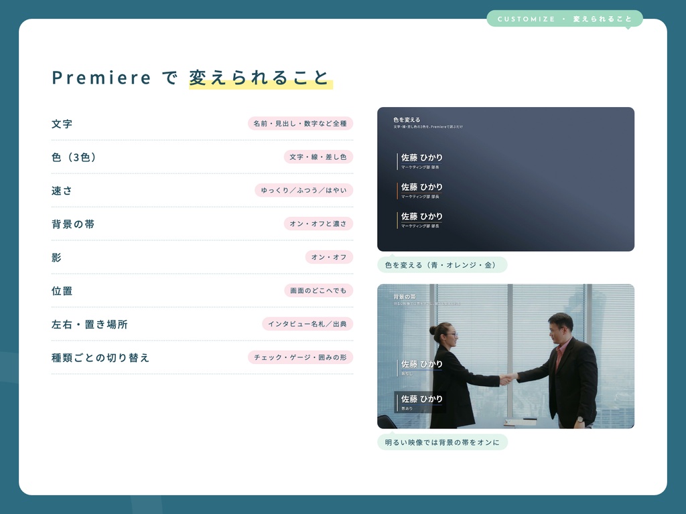Click the tag 'チェック・ゲージ・囲みの形'

pos(300,357)
